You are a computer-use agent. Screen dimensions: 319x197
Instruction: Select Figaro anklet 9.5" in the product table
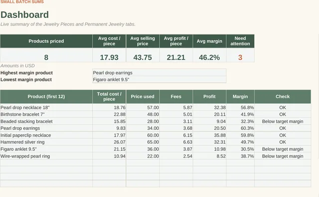point(18,149)
